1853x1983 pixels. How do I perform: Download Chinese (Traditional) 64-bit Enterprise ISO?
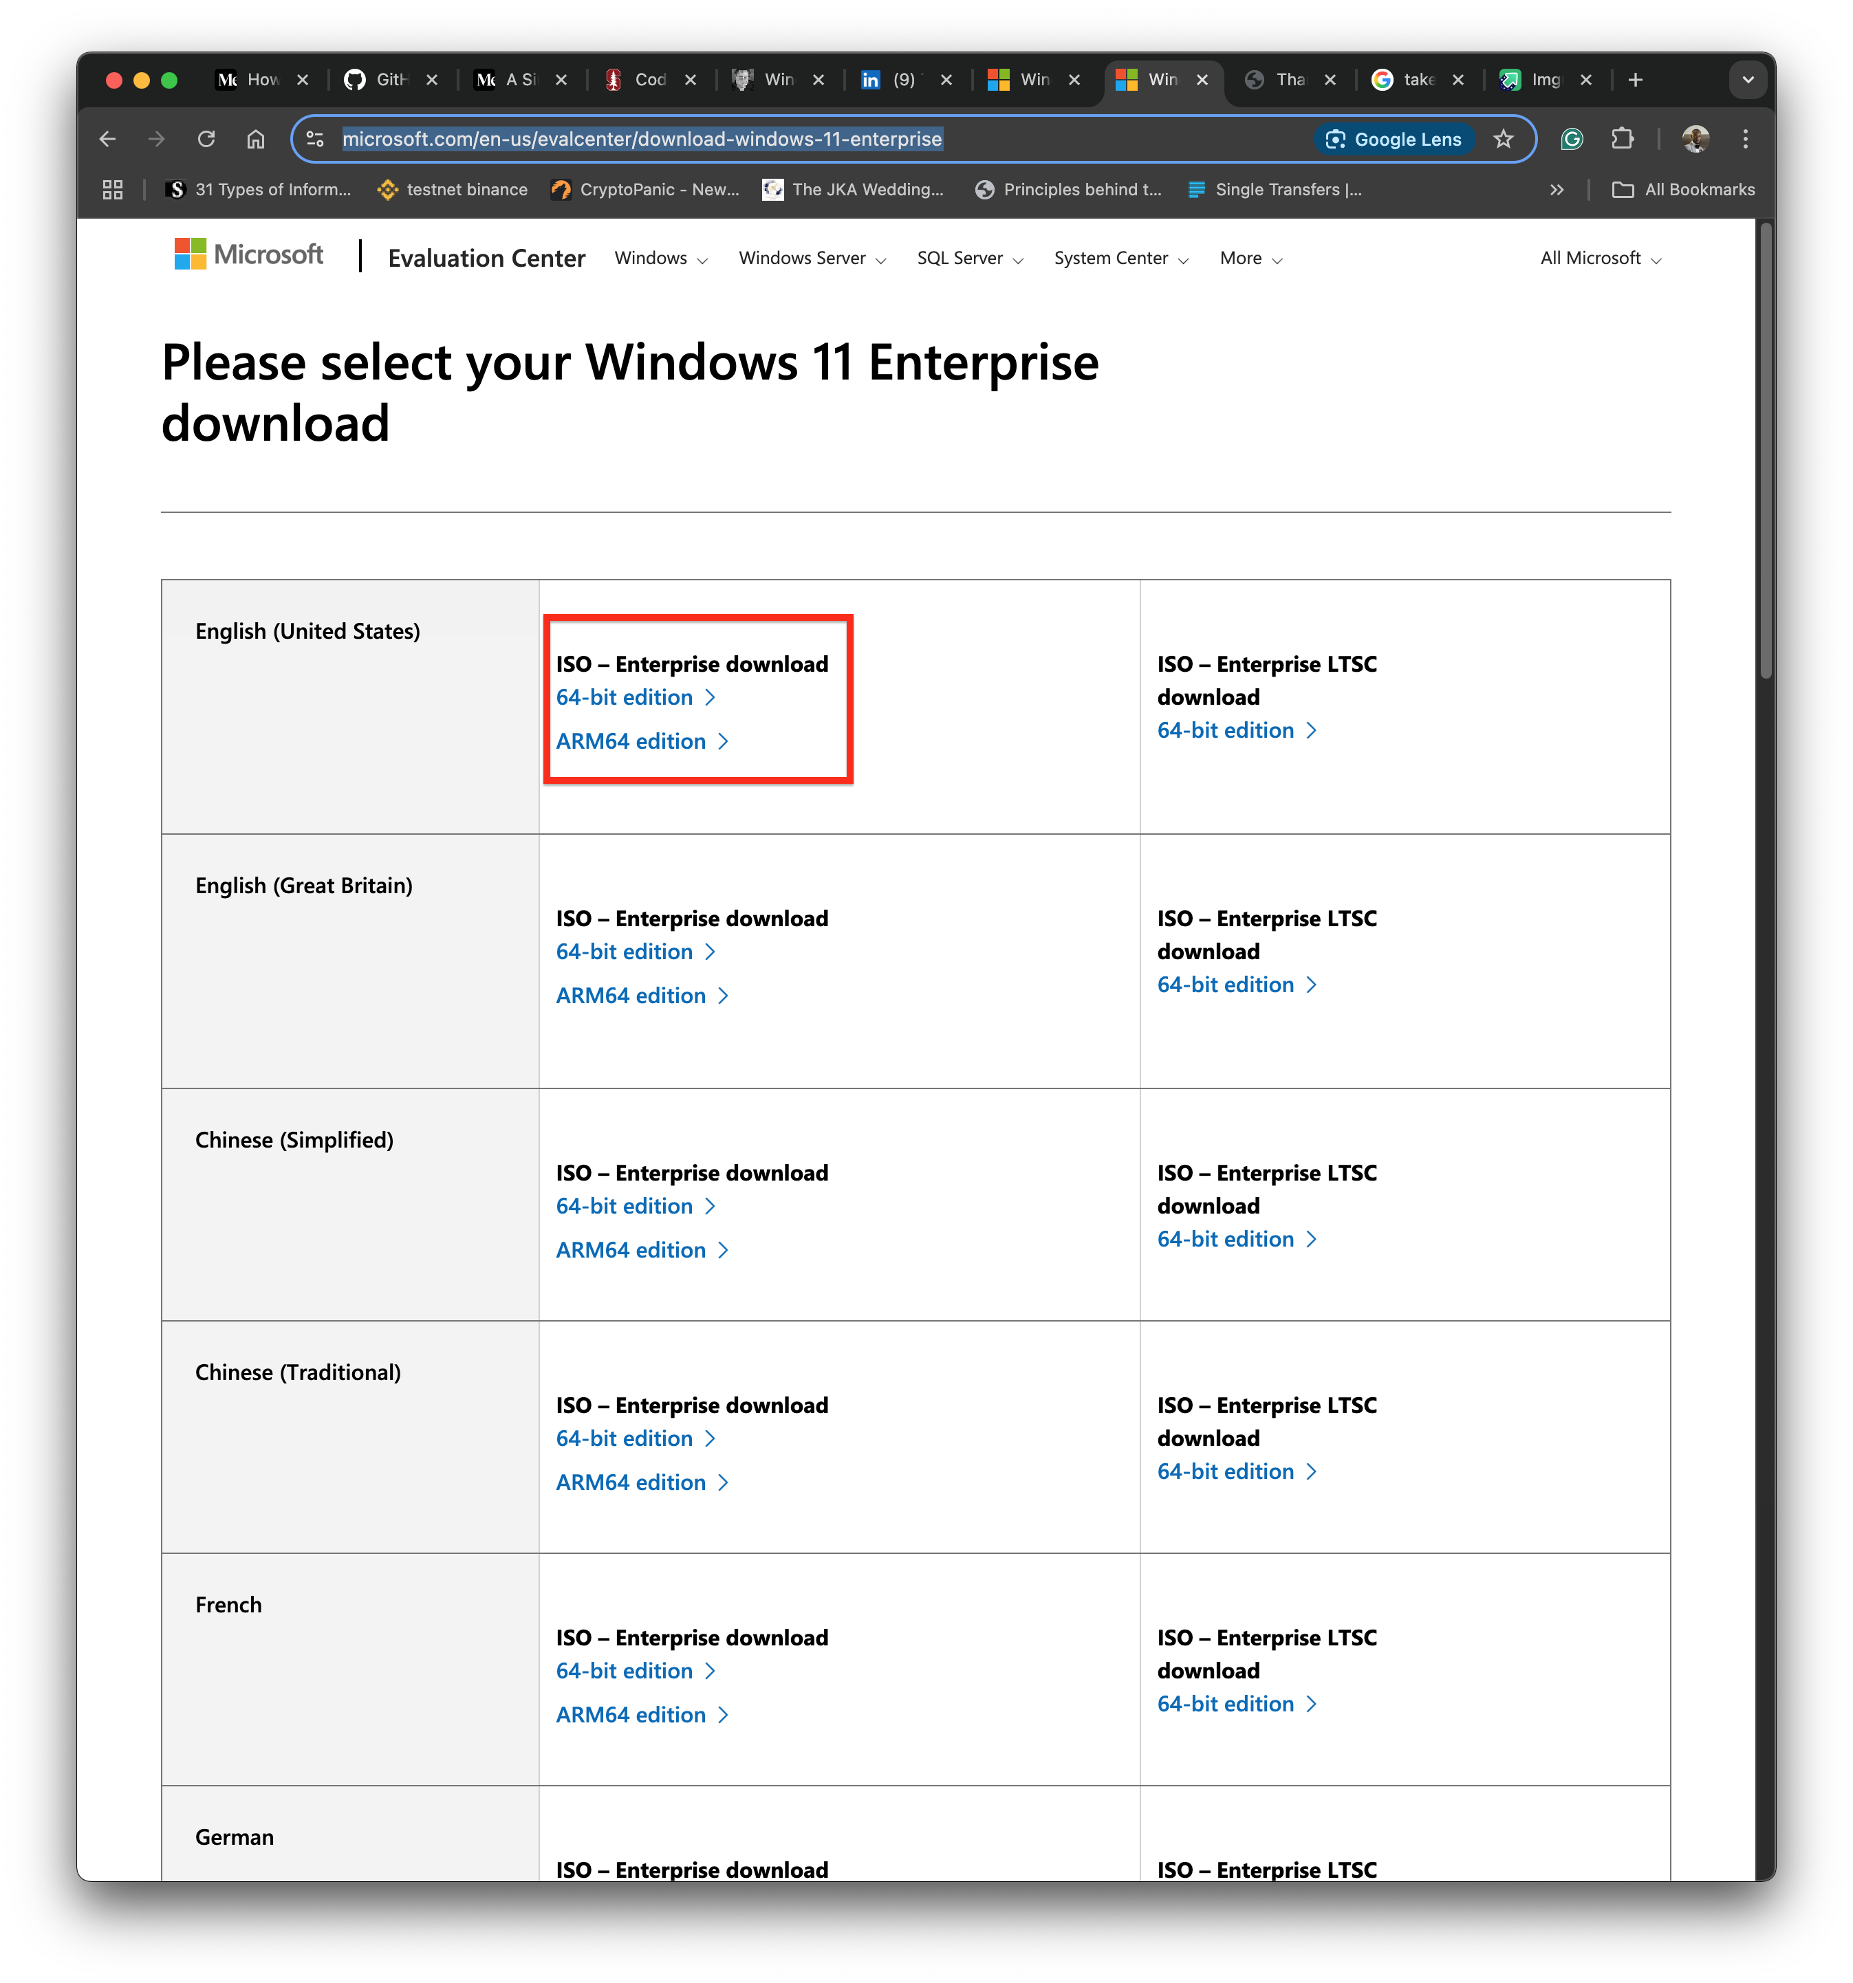coord(636,1438)
